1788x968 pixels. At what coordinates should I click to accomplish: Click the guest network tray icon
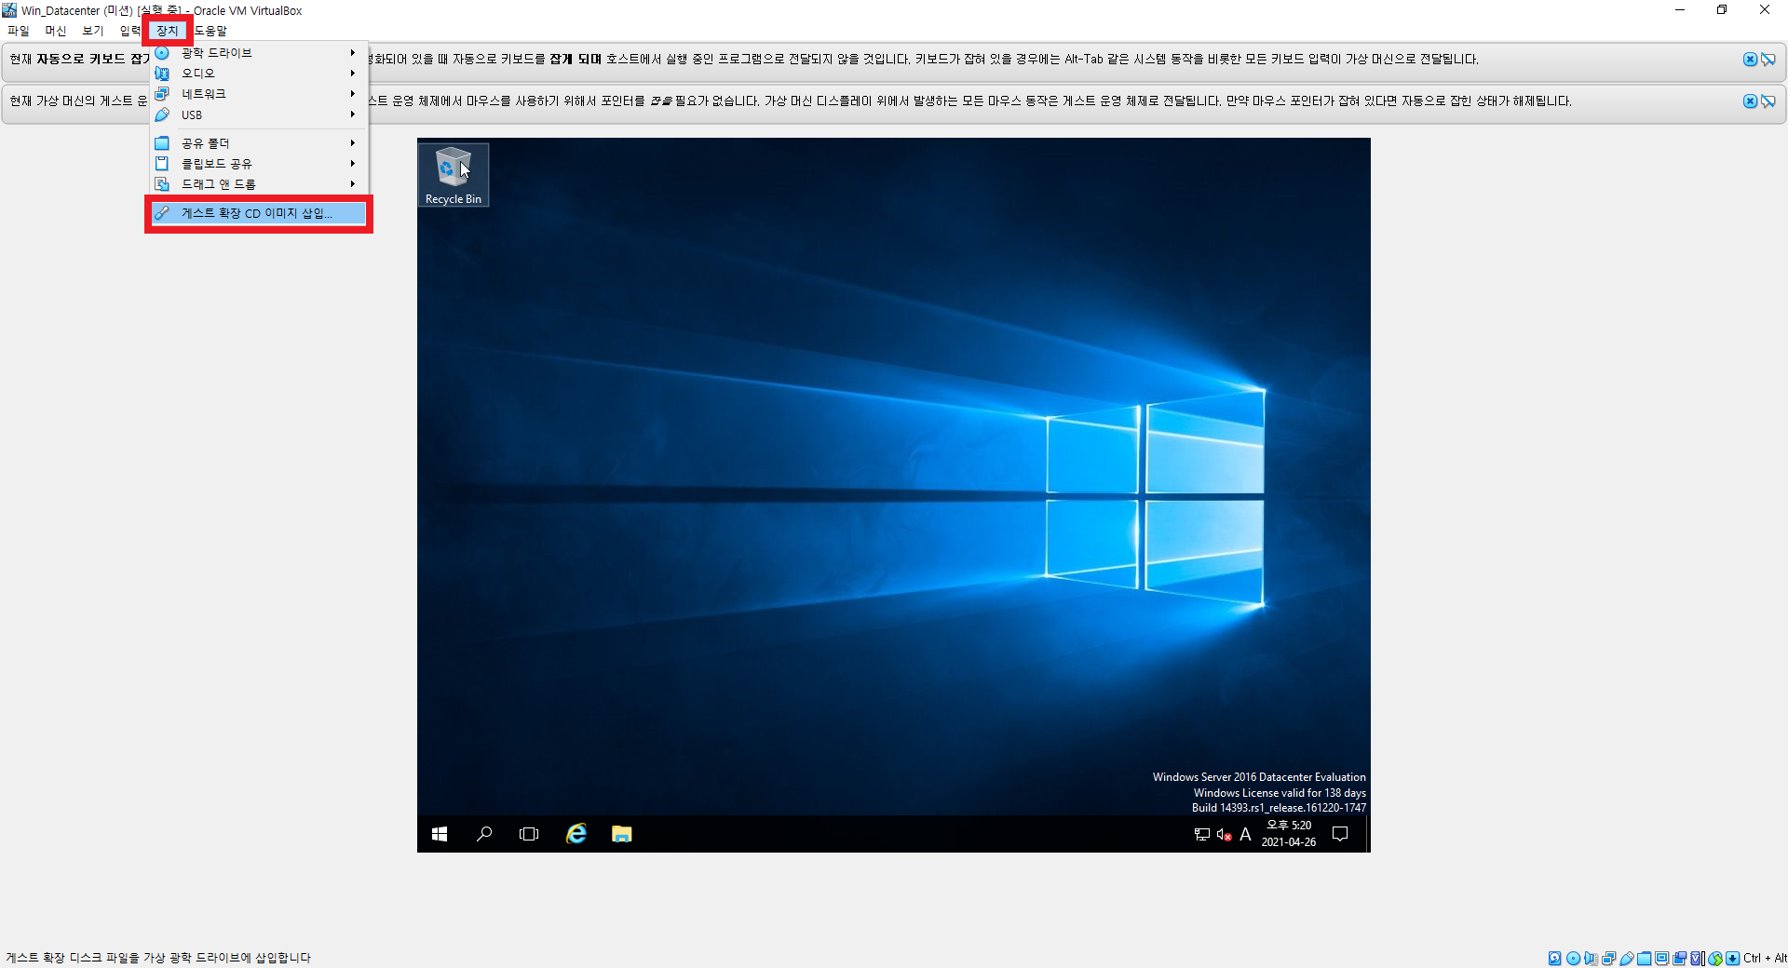(1202, 835)
